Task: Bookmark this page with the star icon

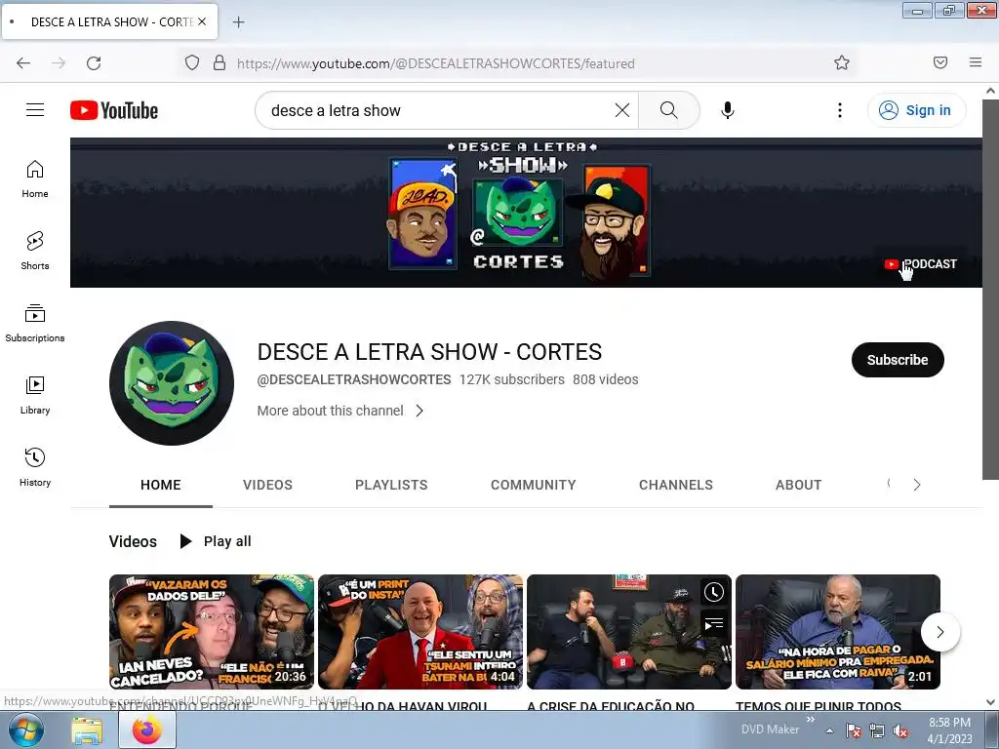Action: pyautogui.click(x=842, y=63)
